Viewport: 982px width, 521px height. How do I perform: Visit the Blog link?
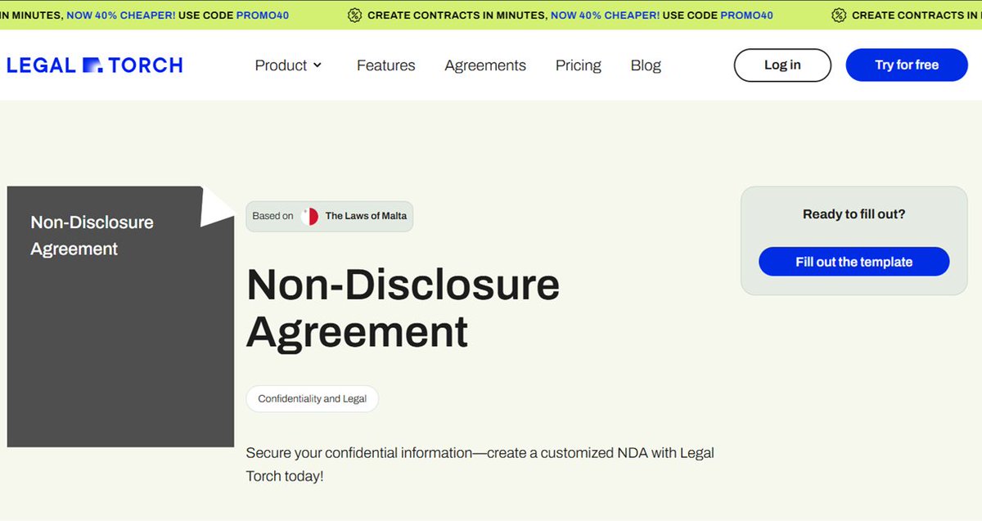click(x=646, y=65)
